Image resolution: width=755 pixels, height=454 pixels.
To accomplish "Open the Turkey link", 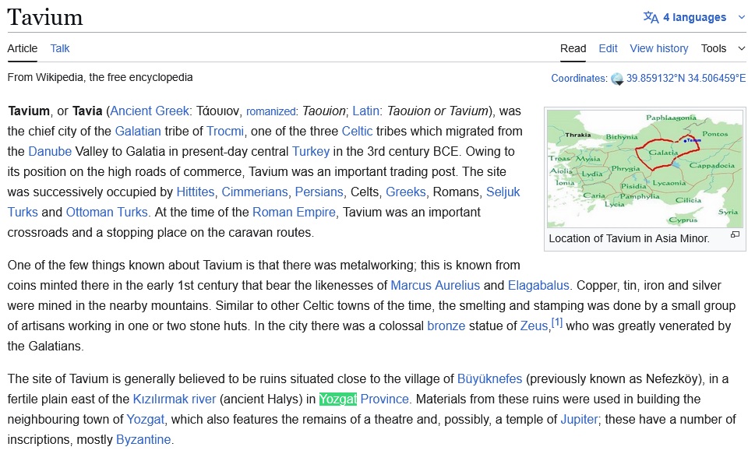I will (311, 152).
